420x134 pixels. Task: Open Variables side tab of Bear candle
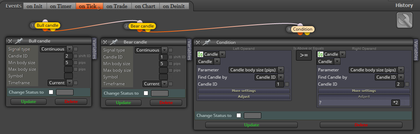pyautogui.click(x=189, y=50)
